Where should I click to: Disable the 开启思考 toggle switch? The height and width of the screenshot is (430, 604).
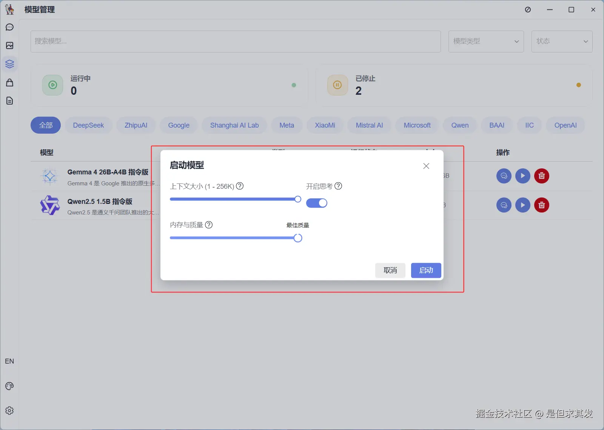pos(317,203)
